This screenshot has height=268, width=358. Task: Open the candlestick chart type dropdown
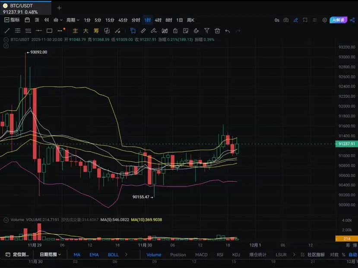click(58, 20)
